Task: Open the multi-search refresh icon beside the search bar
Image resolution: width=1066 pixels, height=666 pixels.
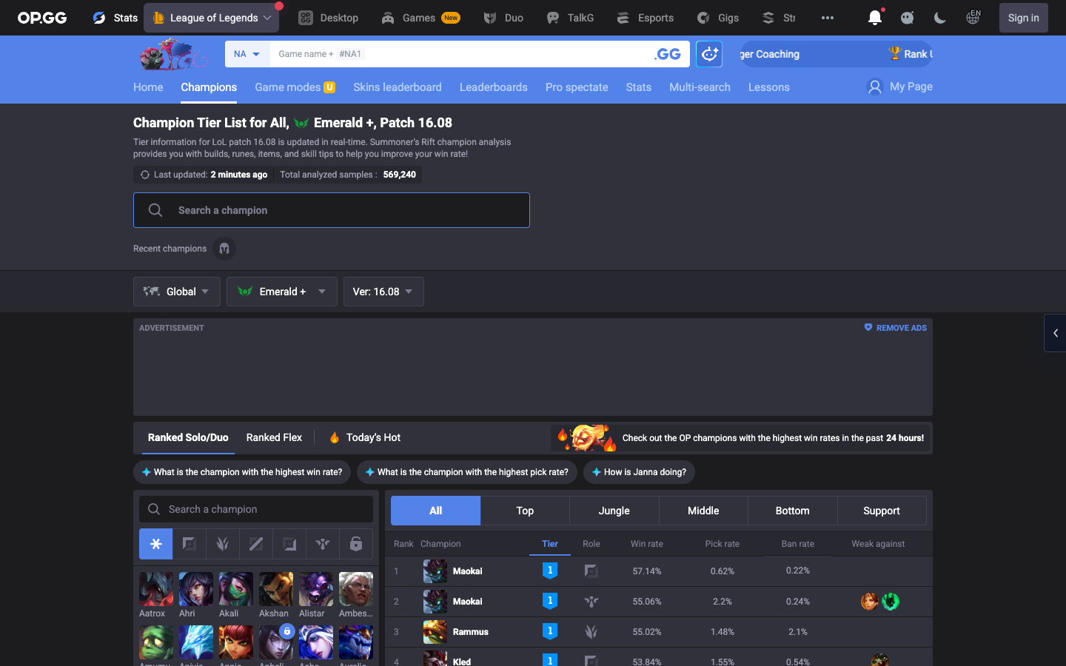Action: [708, 53]
